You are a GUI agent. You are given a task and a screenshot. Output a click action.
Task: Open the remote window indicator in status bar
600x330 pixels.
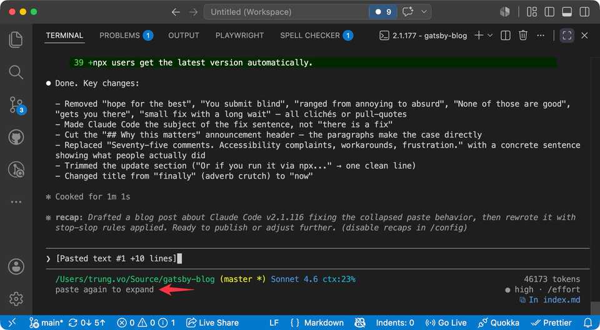(12, 322)
